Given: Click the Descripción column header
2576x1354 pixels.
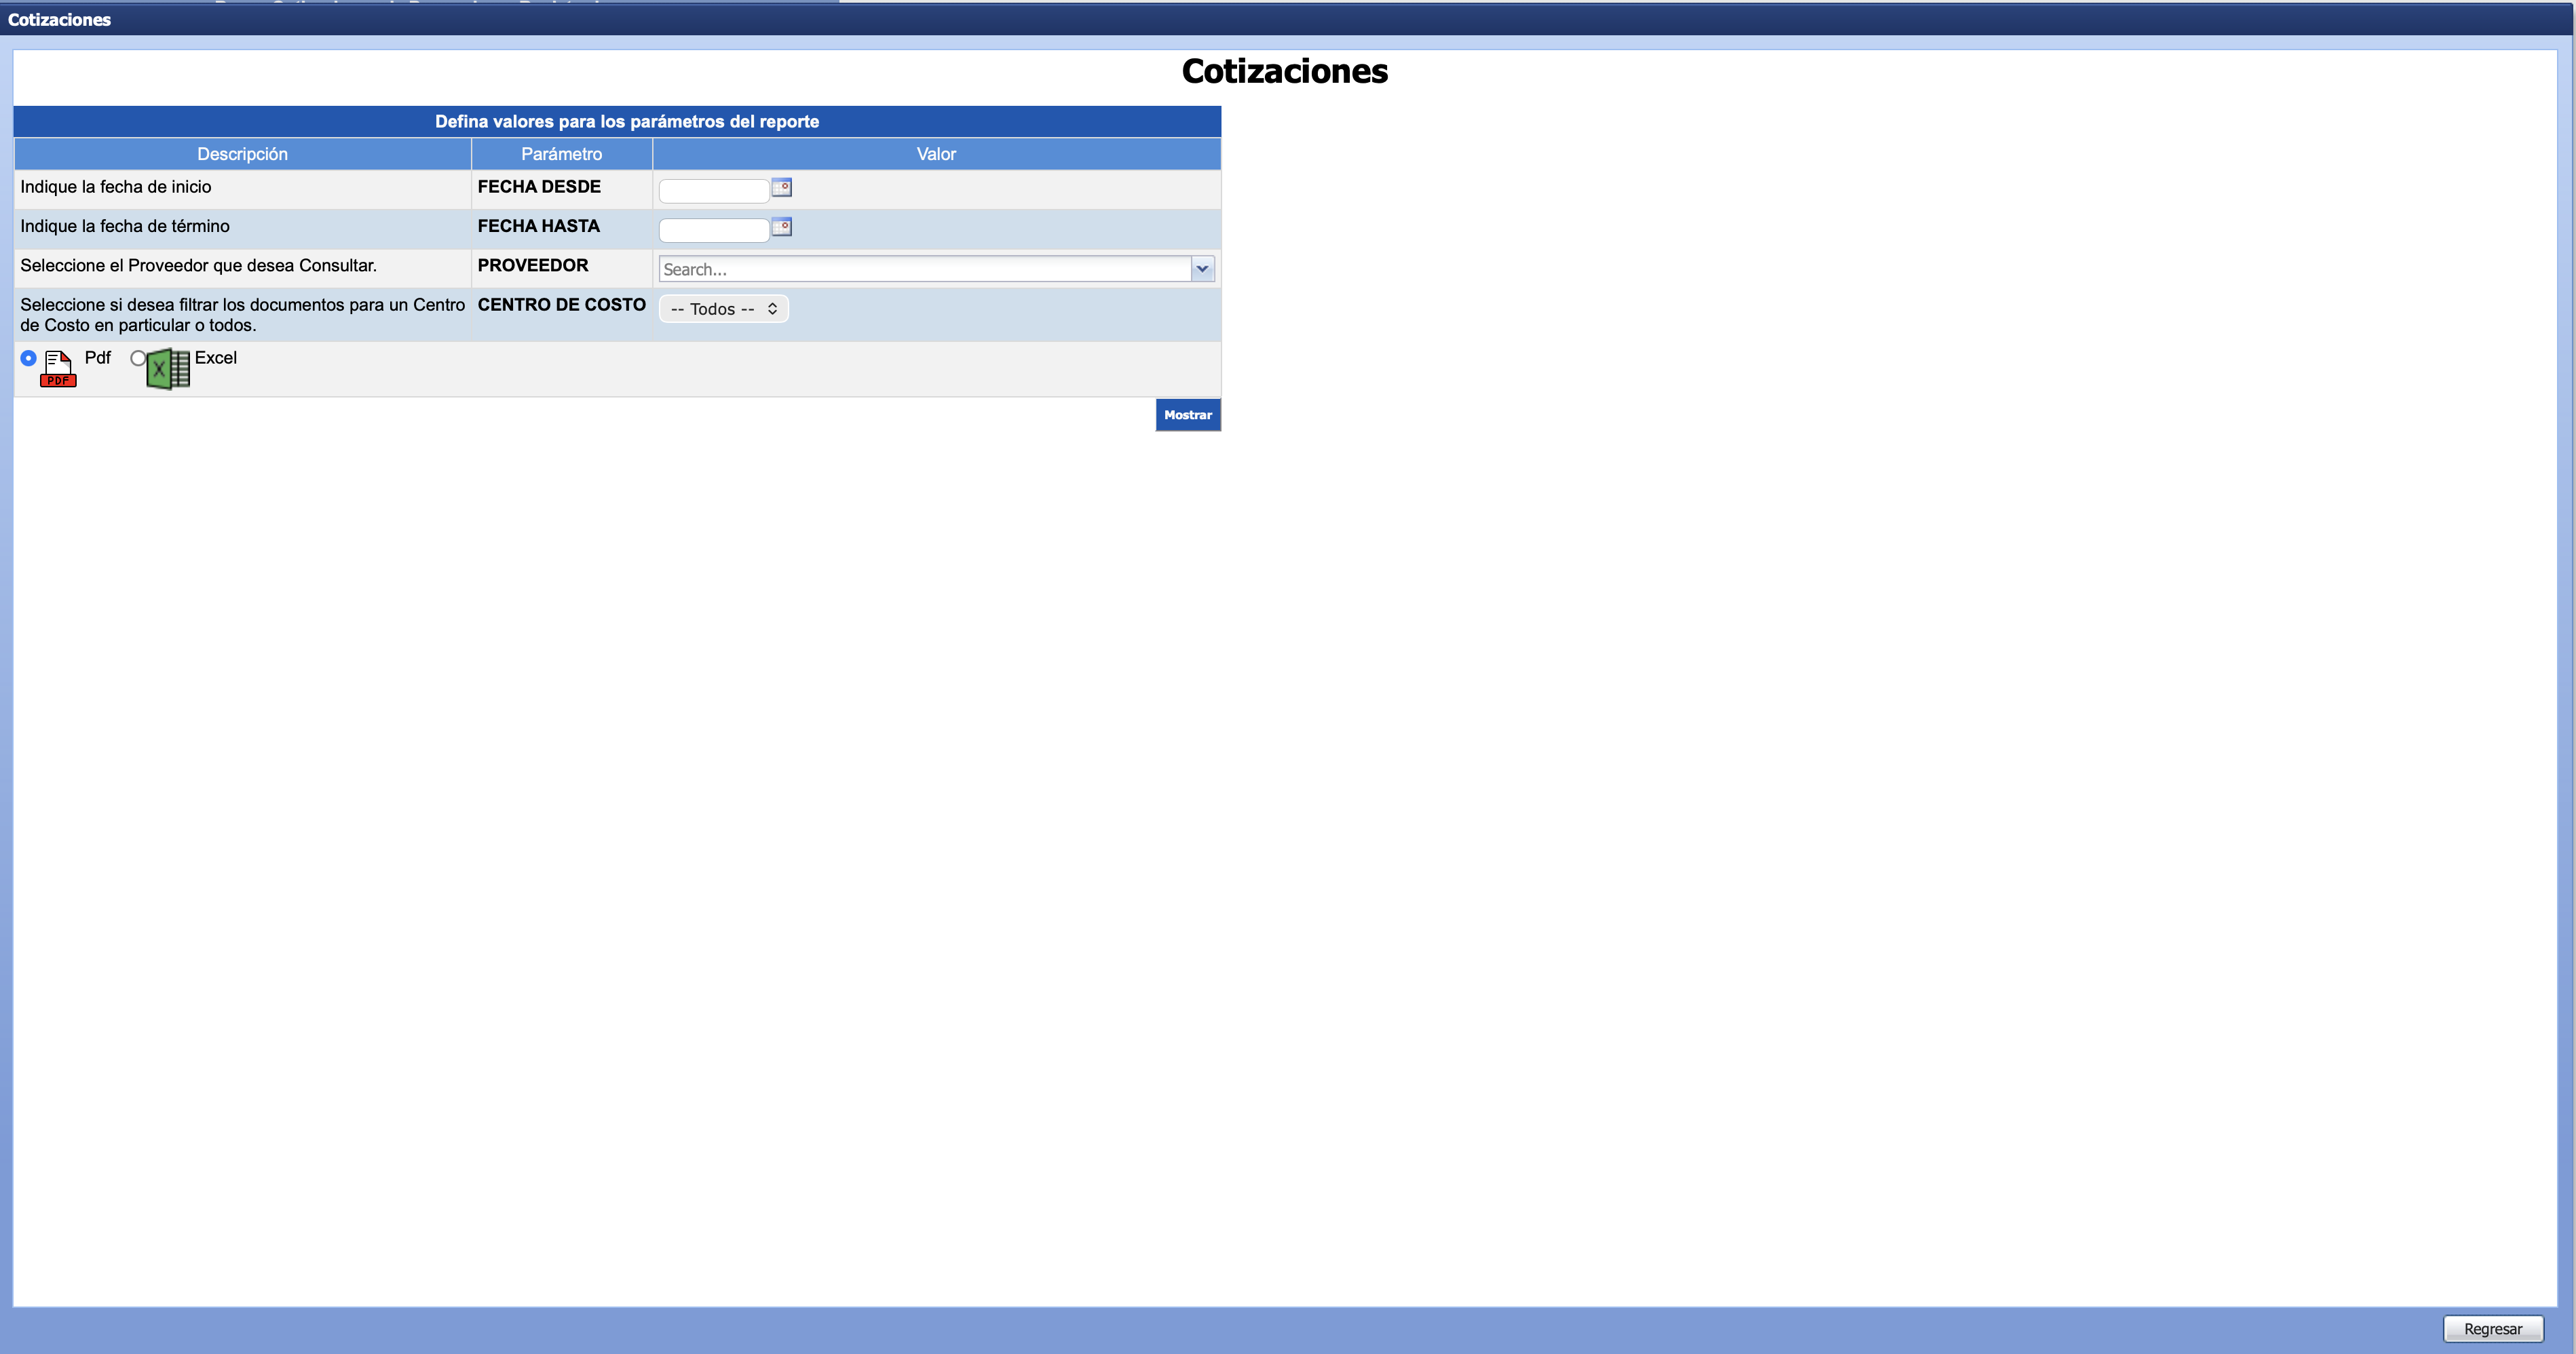Looking at the screenshot, I should pyautogui.click(x=242, y=154).
